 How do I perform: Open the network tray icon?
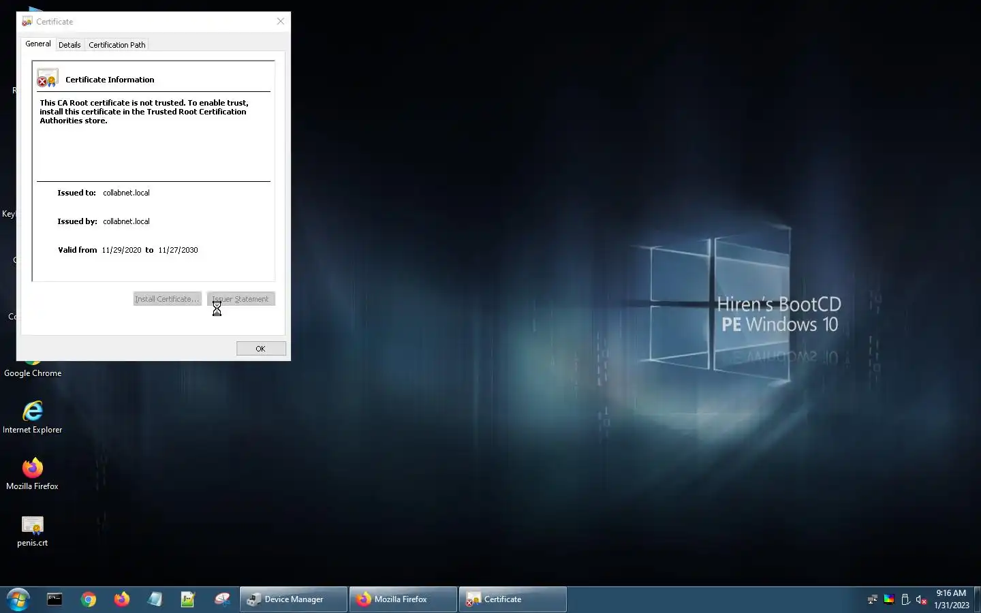coord(872,599)
